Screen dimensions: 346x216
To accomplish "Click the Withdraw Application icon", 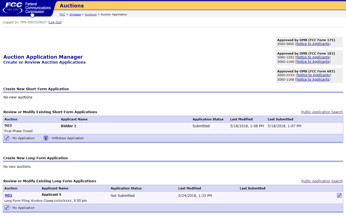I will click(x=46, y=138).
